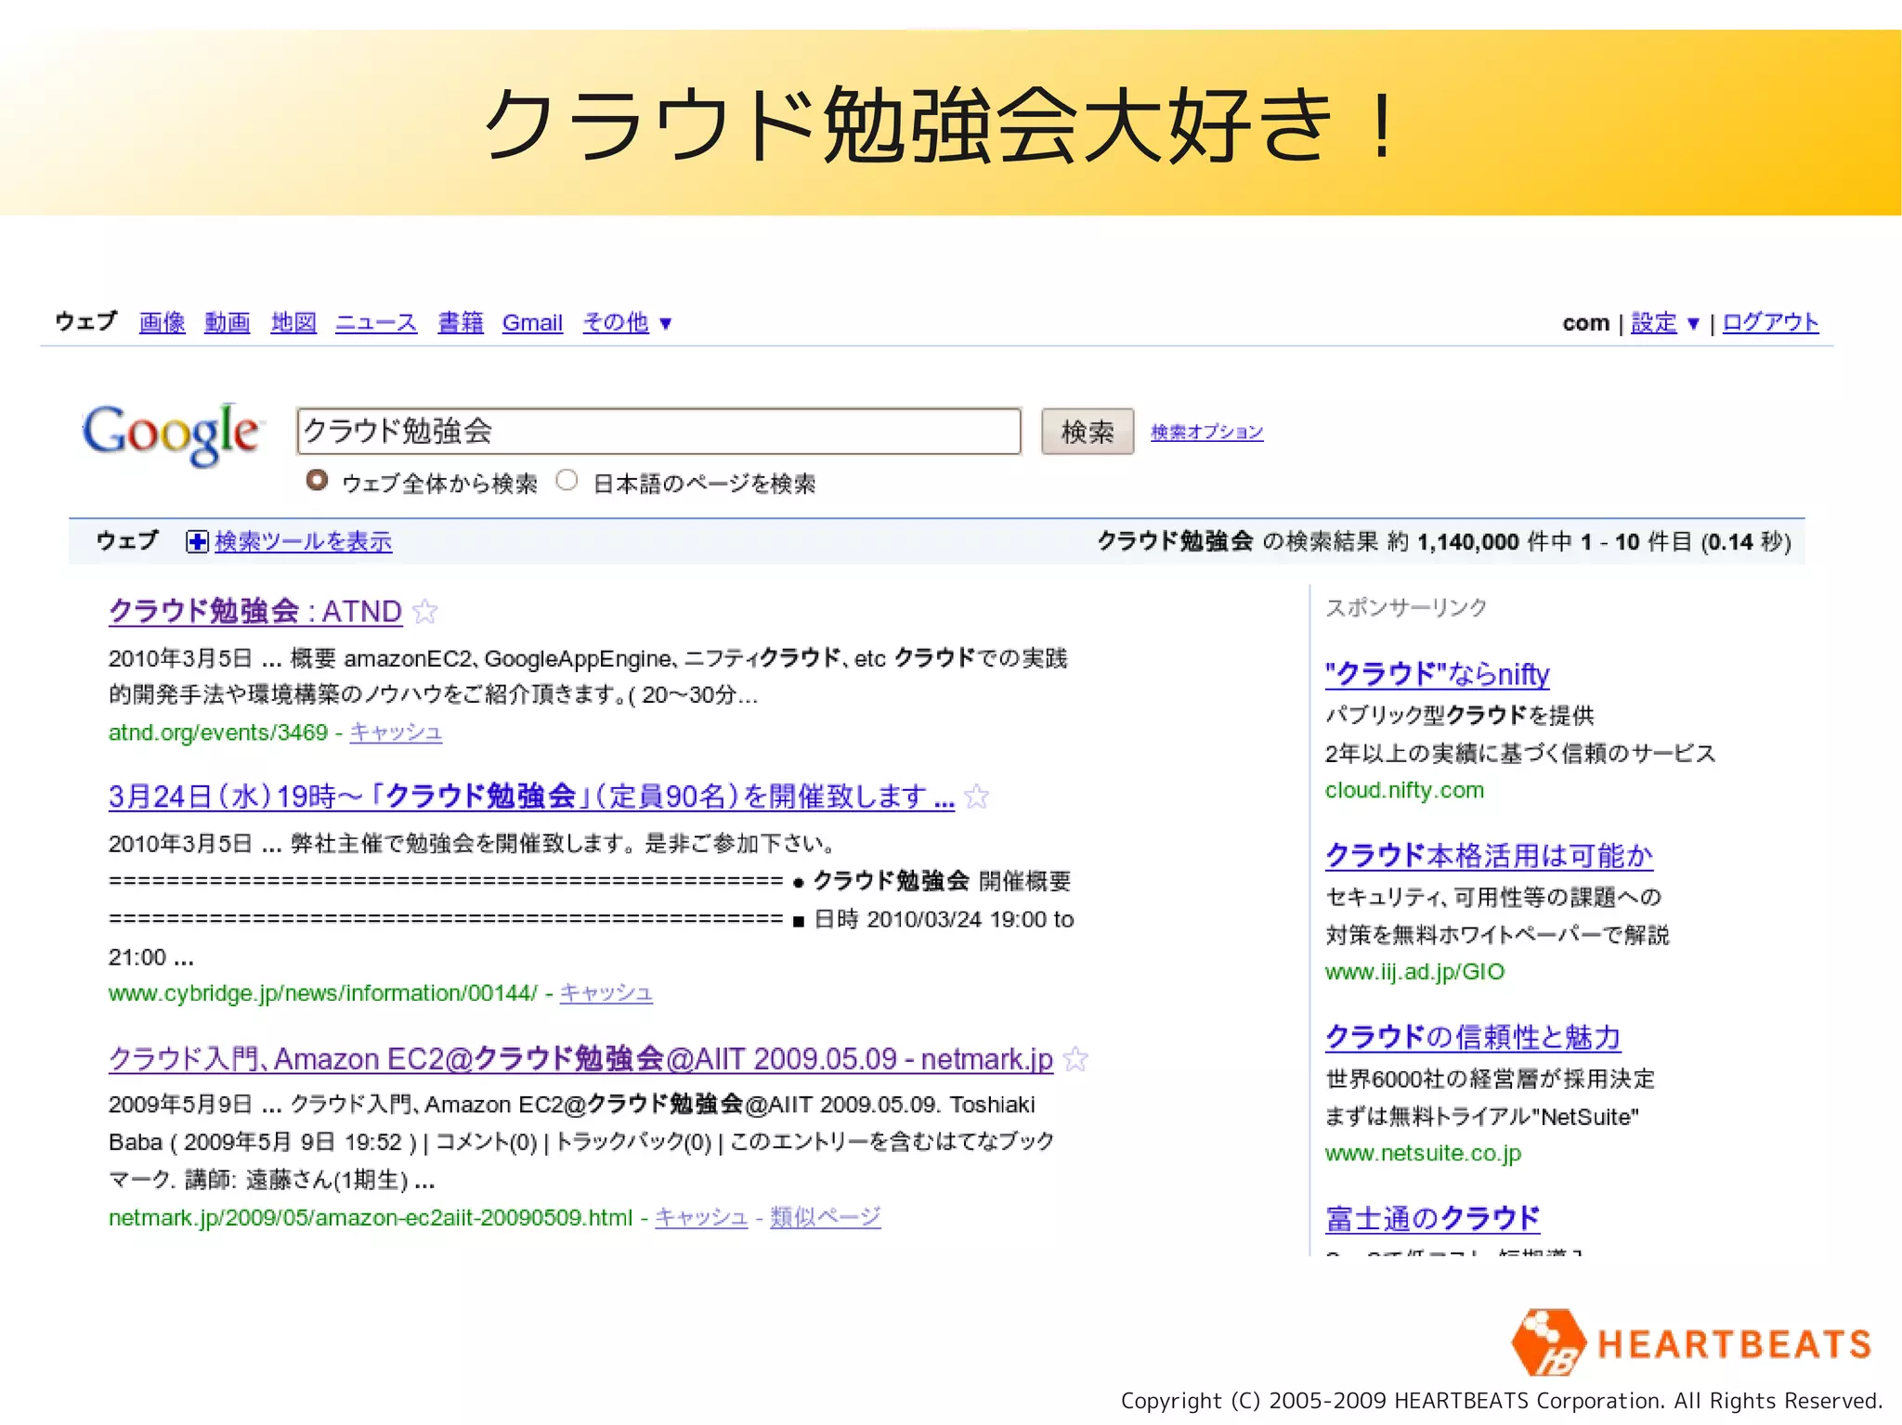
Task: Click the 検索 button
Action: point(1088,432)
